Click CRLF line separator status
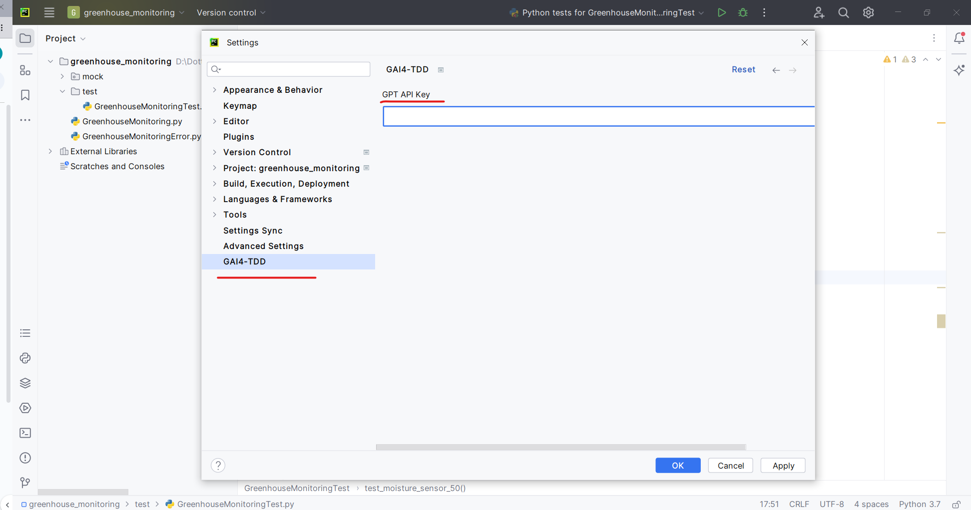 click(799, 504)
